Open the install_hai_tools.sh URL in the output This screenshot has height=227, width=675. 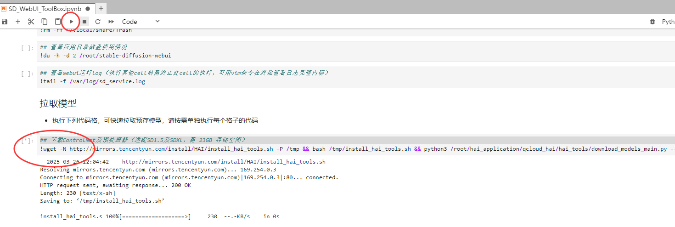click(x=223, y=162)
